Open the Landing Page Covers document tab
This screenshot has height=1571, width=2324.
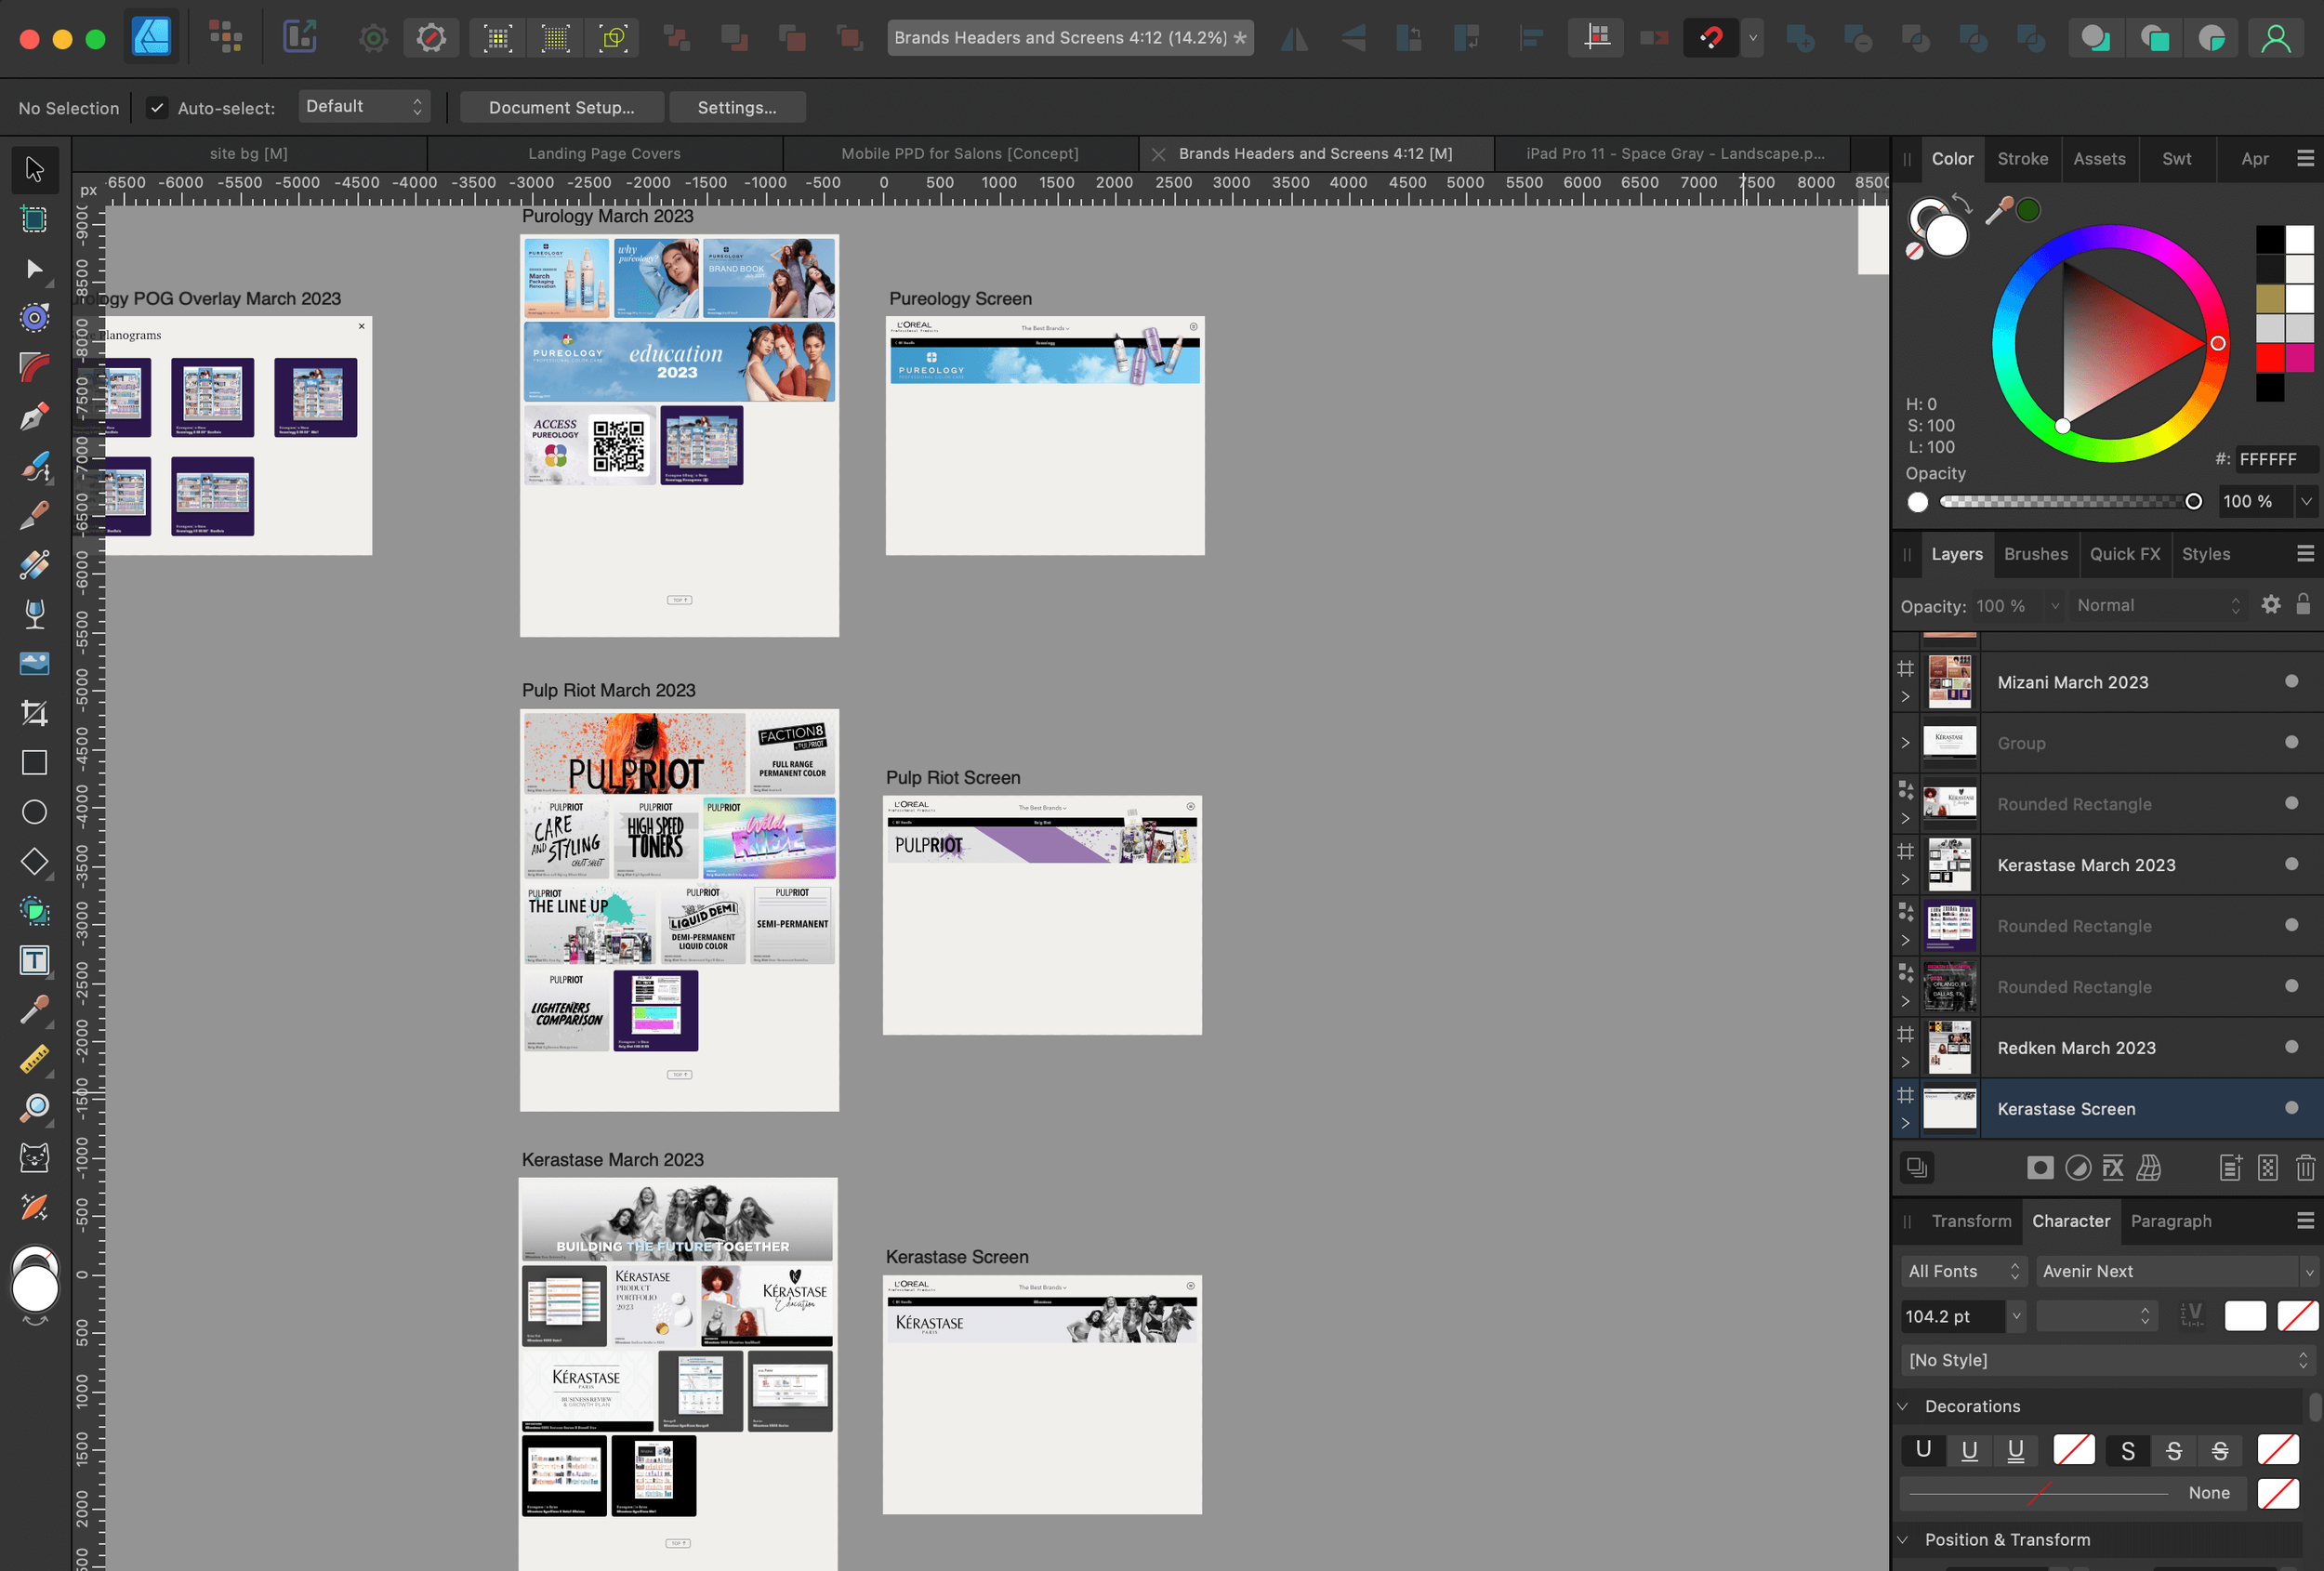(x=604, y=153)
